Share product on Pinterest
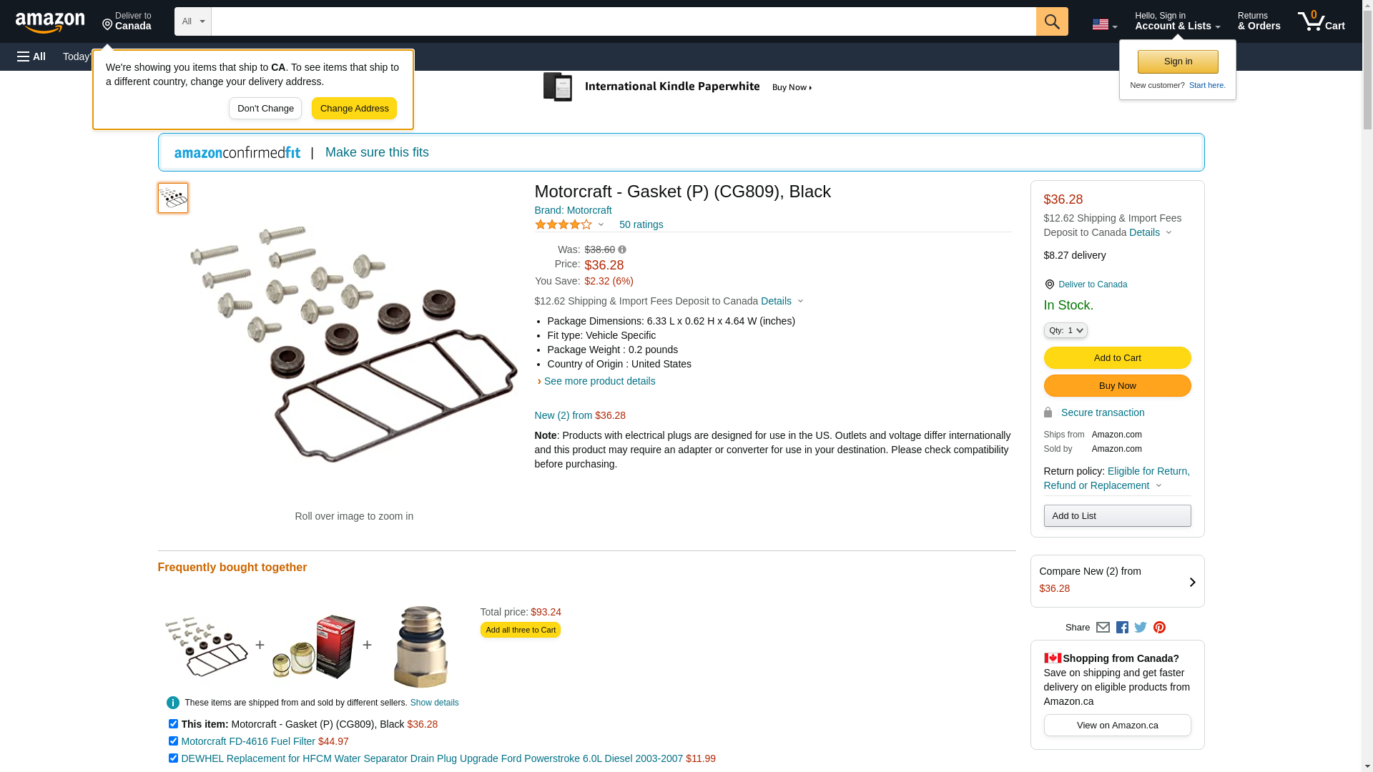 click(1159, 628)
